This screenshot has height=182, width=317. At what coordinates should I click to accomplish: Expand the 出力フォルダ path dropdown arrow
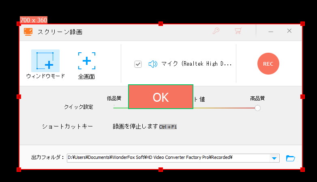[274, 158]
